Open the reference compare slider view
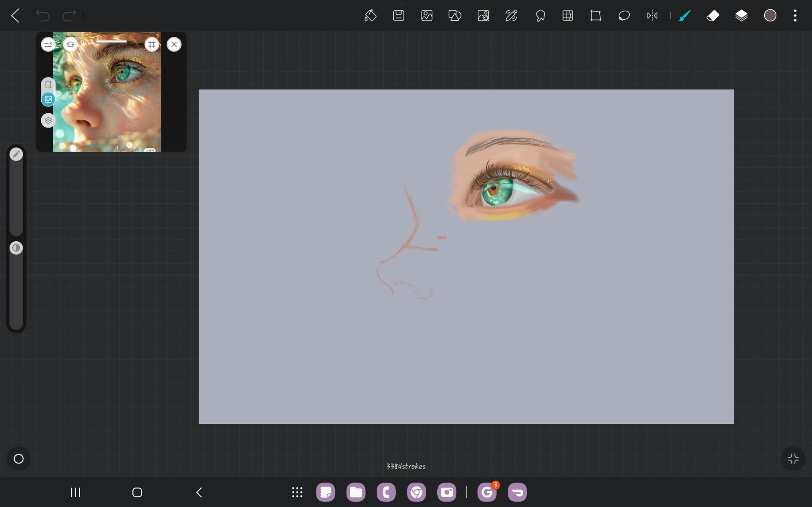 48,44
